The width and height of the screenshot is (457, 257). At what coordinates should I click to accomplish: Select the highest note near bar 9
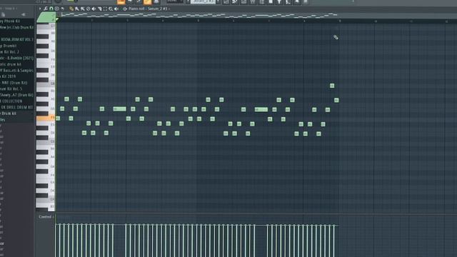(x=332, y=86)
